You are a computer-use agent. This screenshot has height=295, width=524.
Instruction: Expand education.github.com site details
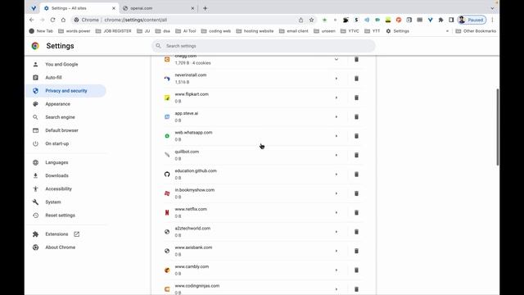(337, 175)
